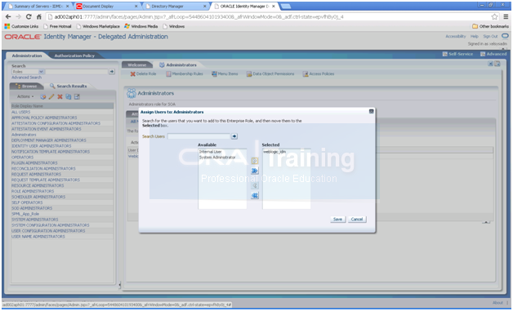Click the browser home icon
This screenshot has width=513, height=311.
(x=39, y=16)
